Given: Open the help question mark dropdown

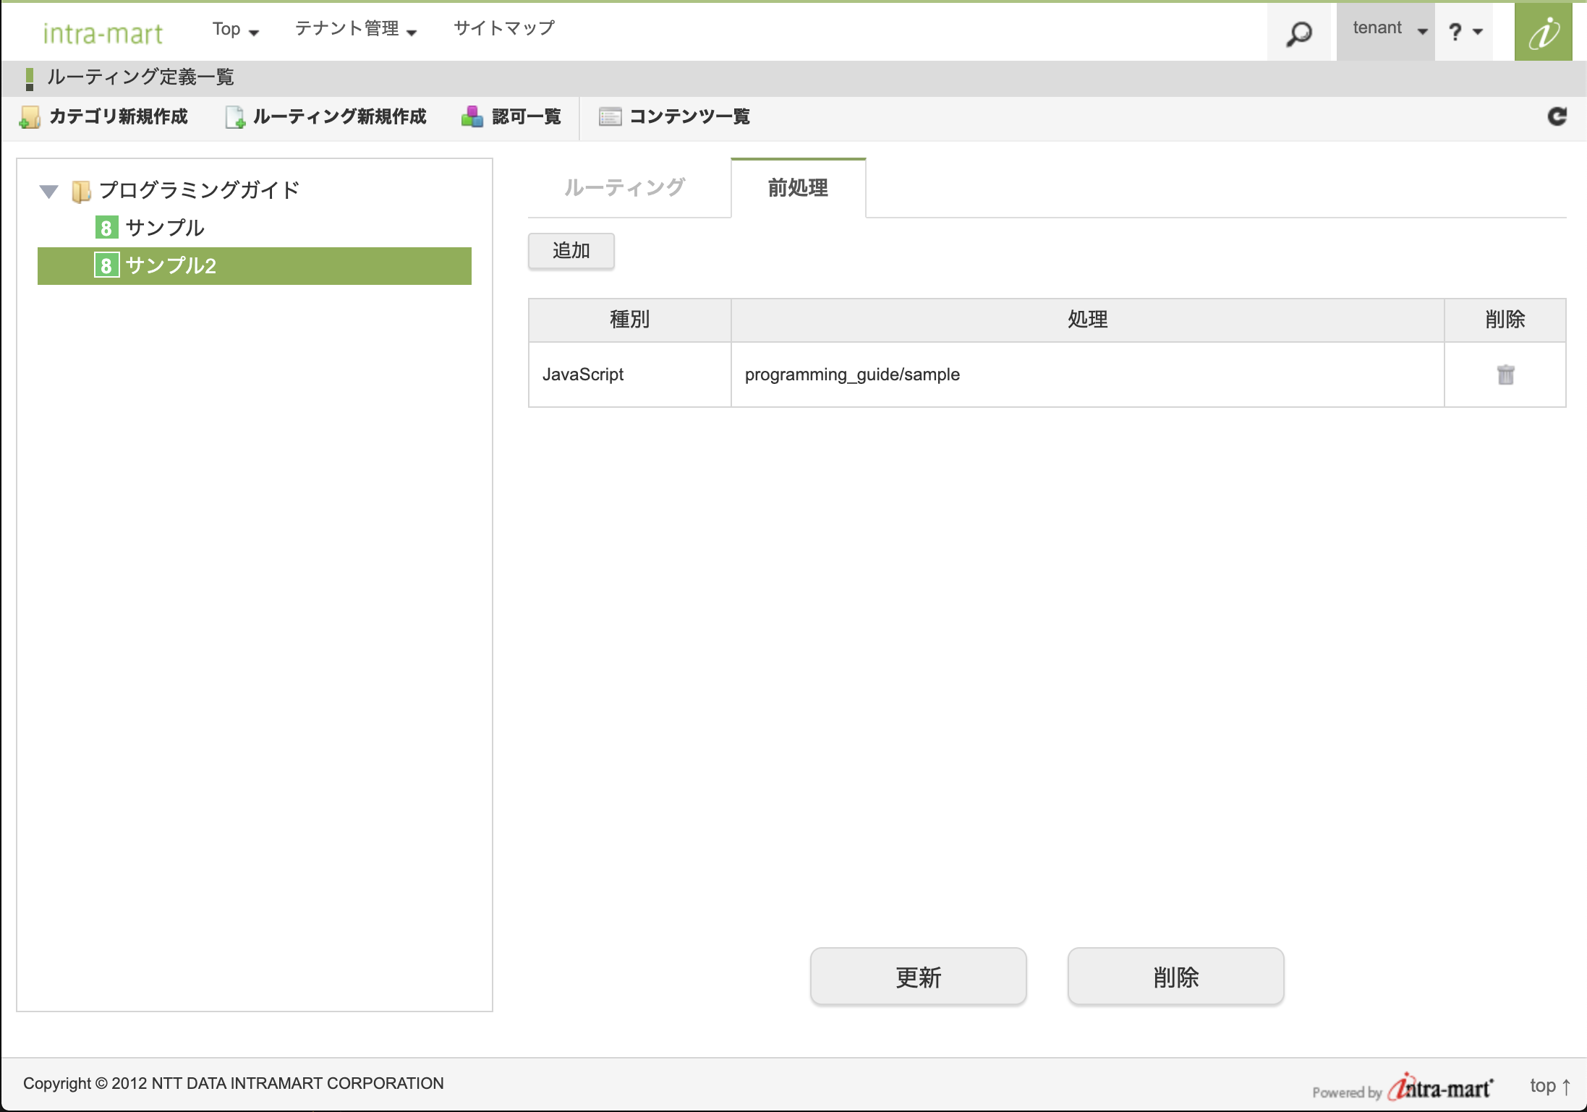Looking at the screenshot, I should tap(1465, 31).
